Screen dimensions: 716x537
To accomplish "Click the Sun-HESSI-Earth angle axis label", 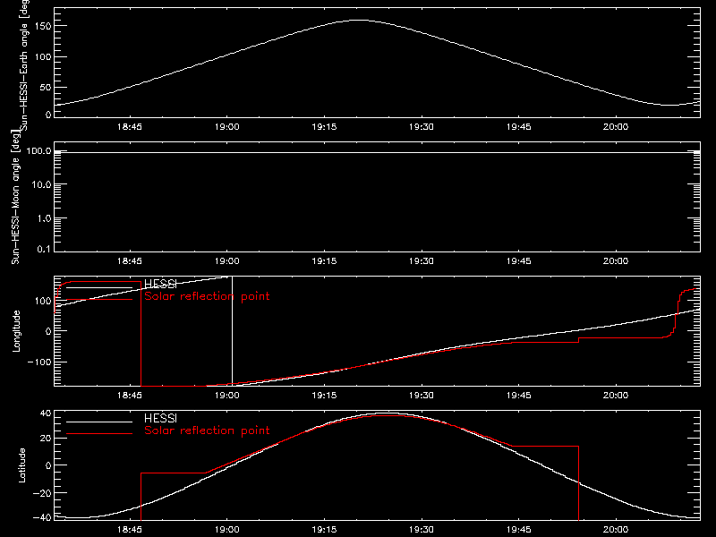I will pyautogui.click(x=24, y=64).
